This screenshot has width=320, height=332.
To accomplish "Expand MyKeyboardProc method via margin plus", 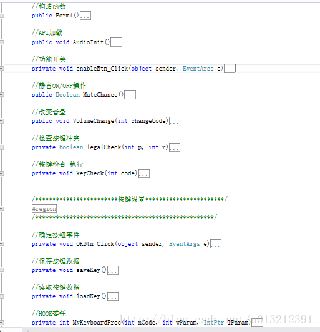I will coord(1,323).
